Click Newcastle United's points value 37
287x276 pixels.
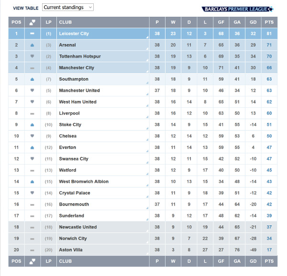point(269,227)
